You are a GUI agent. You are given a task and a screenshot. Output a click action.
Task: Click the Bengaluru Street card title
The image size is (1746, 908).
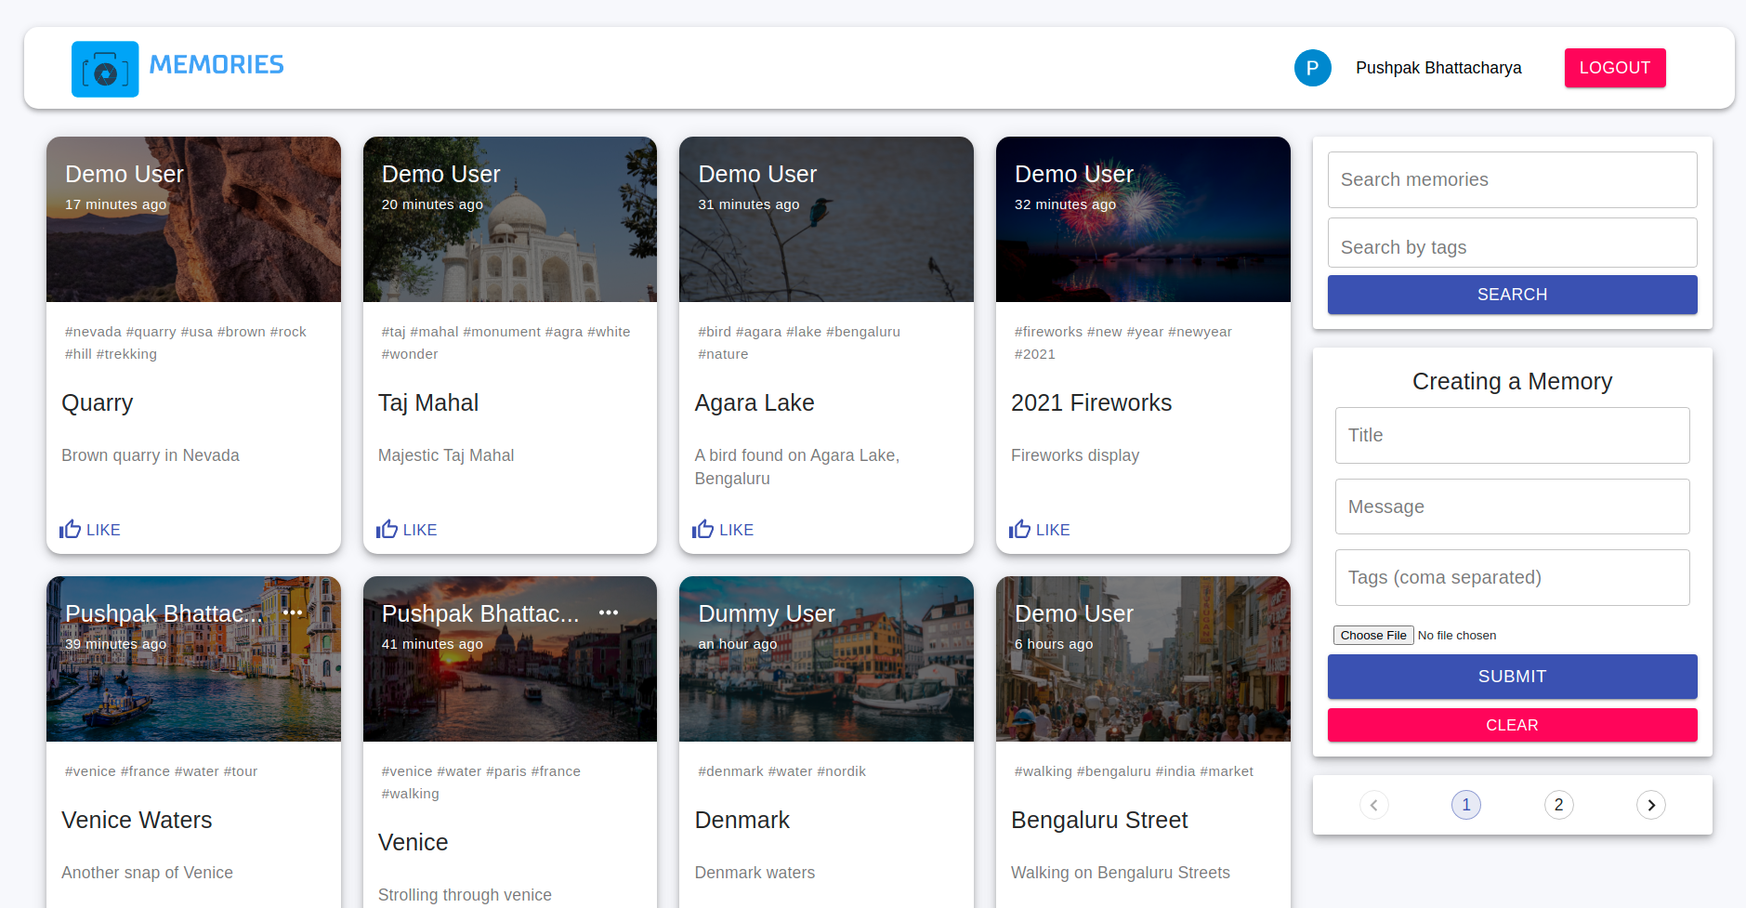(1099, 821)
